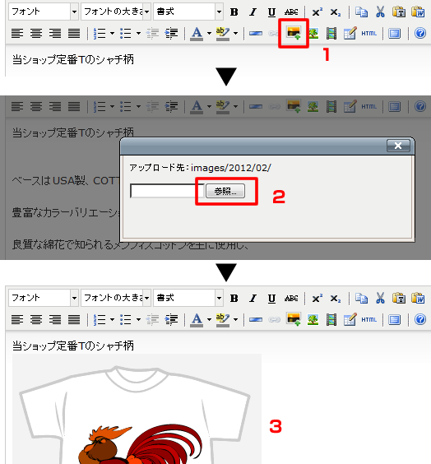Expand highlight color picker arrow in top toolbar
Screen dimensions: 431x464
point(235,33)
